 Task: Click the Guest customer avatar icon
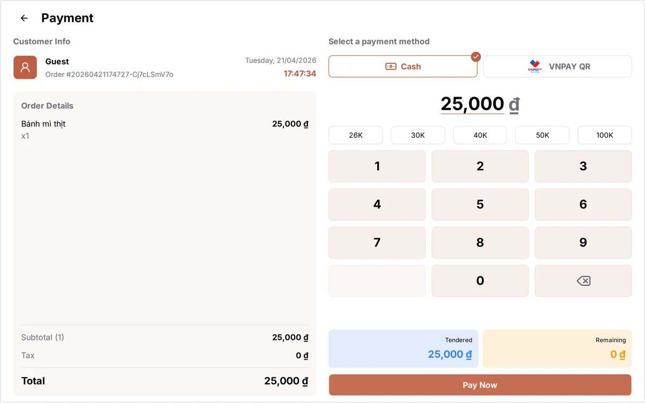click(x=25, y=68)
